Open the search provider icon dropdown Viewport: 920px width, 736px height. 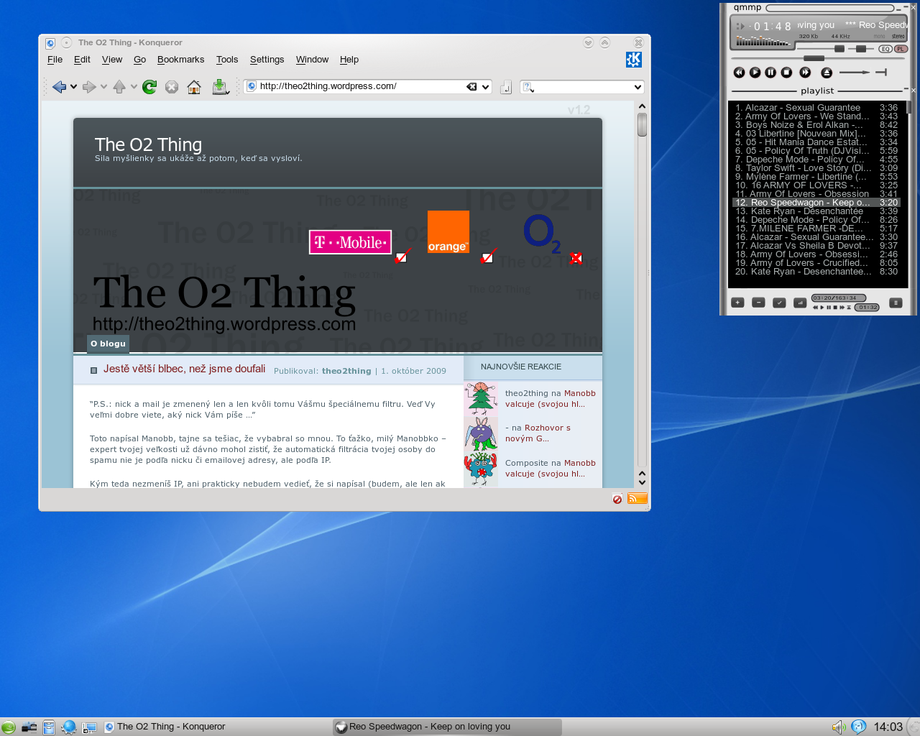click(528, 87)
